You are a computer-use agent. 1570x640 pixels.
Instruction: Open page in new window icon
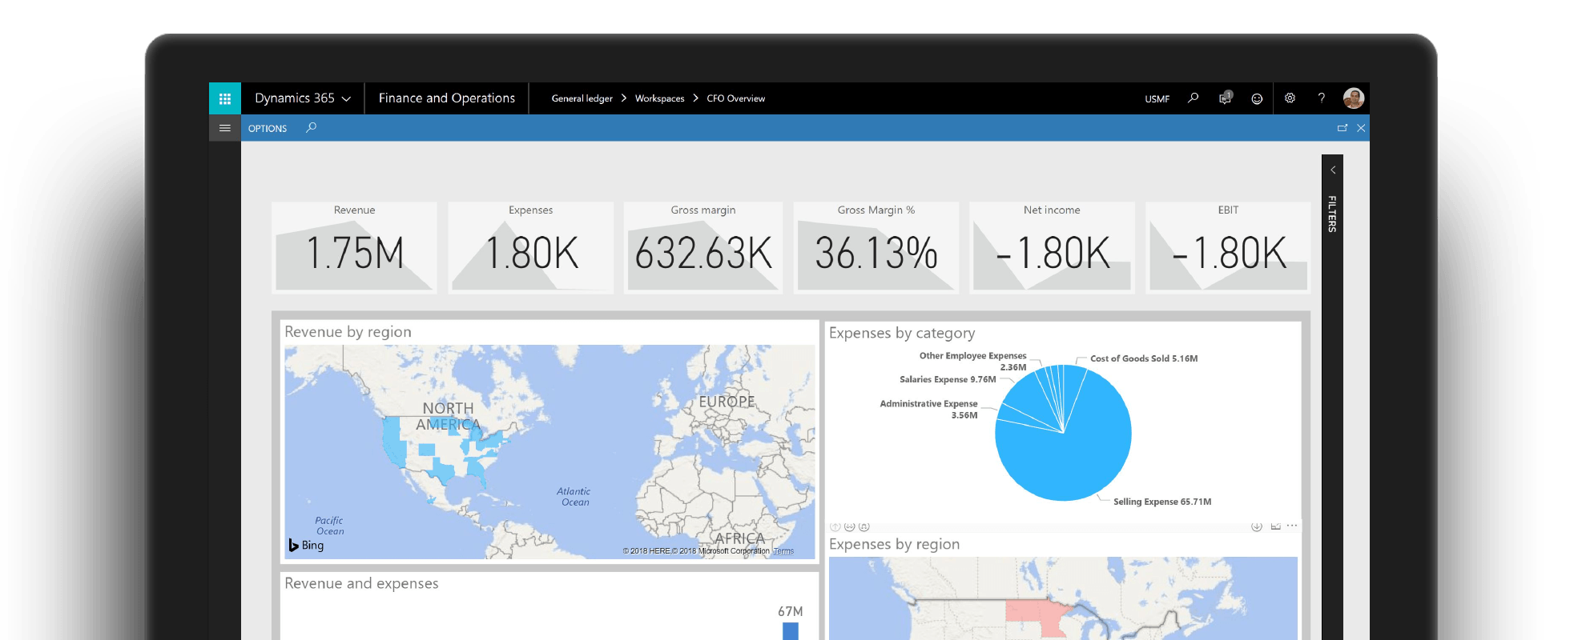(x=1343, y=128)
